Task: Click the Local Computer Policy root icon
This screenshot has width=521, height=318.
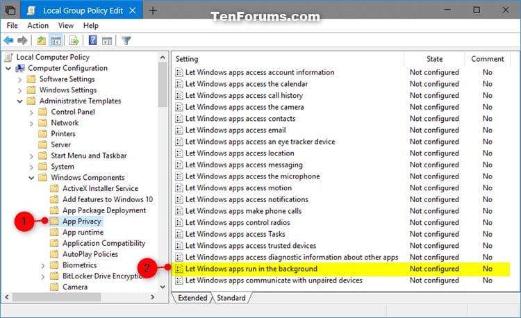Action: [8, 58]
